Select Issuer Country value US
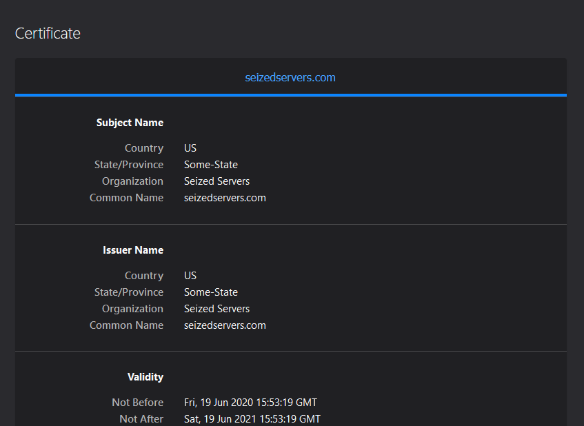The image size is (584, 426). (x=190, y=276)
